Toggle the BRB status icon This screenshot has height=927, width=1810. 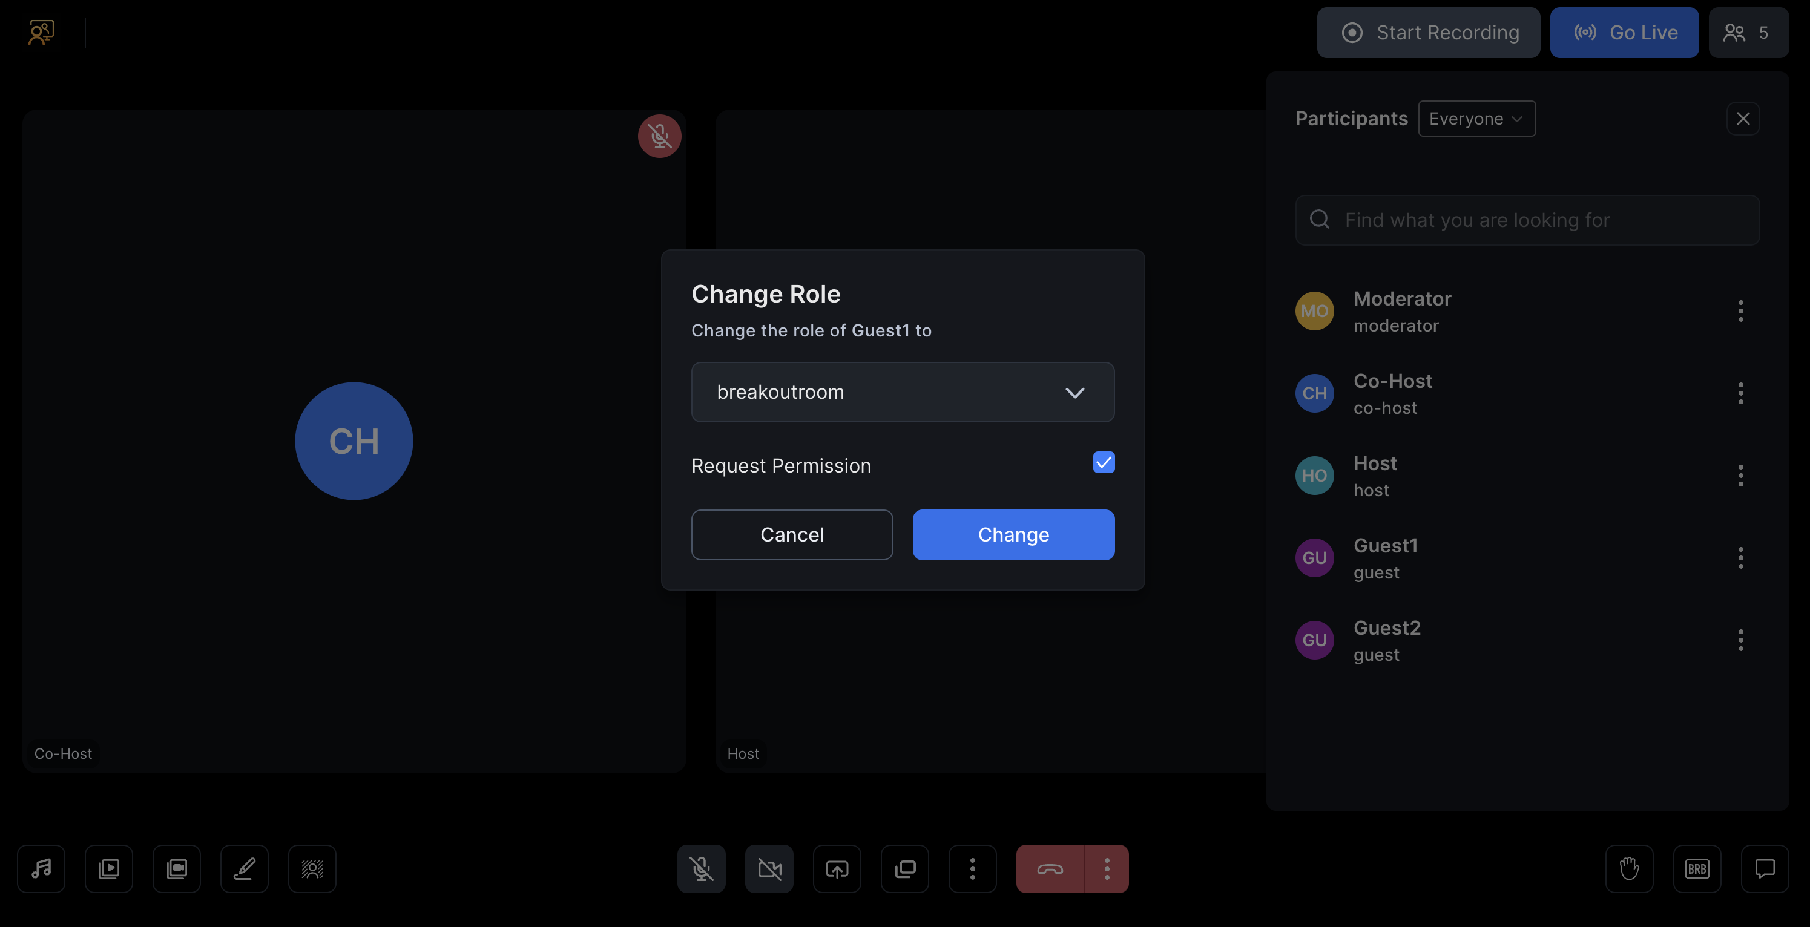(1697, 869)
